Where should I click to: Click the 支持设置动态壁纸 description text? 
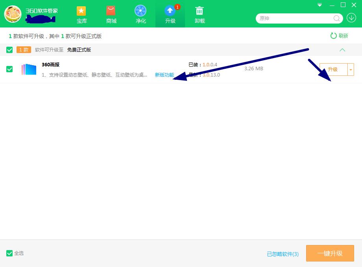click(94, 75)
